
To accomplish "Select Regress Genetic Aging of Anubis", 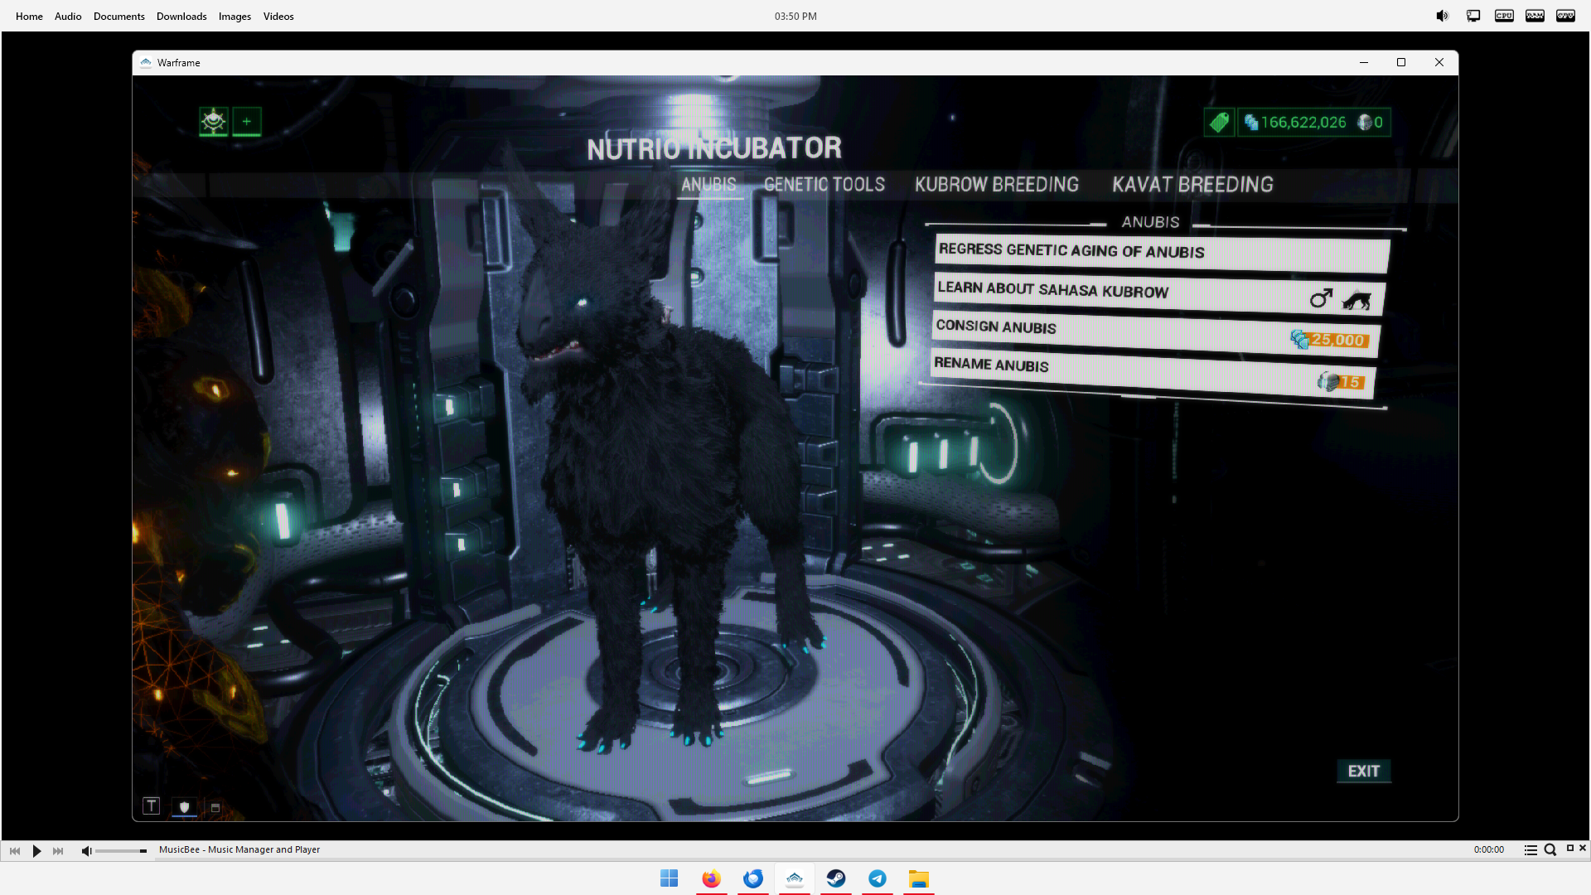I will click(x=1160, y=253).
